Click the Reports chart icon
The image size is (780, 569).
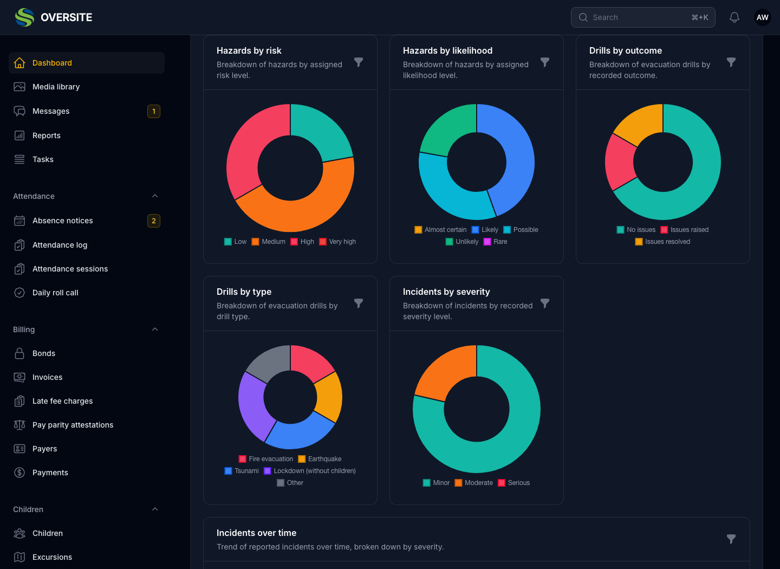[x=19, y=135]
